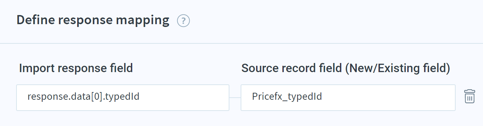The height and width of the screenshot is (126, 483).
Task: Open help for Define response mapping
Action: click(x=183, y=21)
